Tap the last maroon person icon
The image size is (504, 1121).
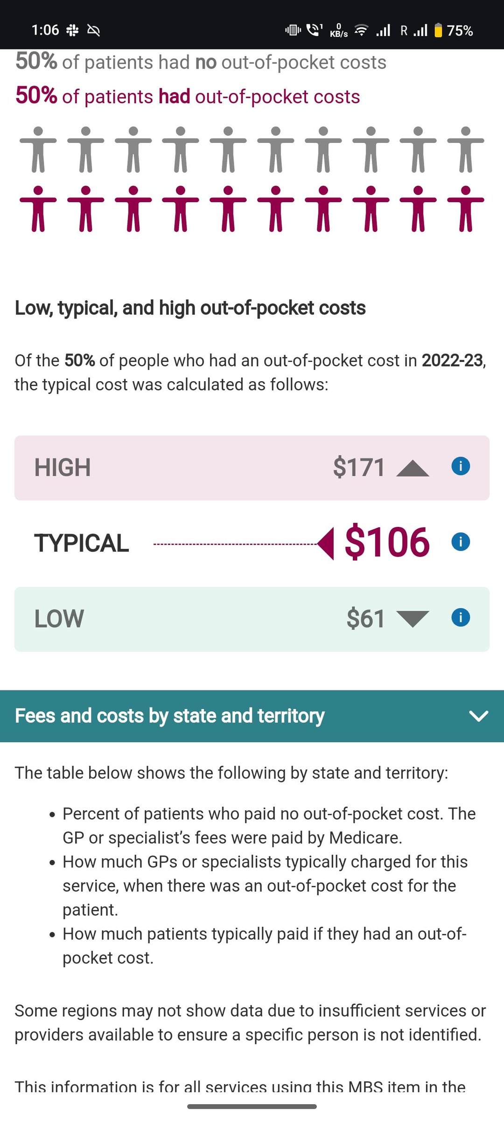click(x=466, y=209)
